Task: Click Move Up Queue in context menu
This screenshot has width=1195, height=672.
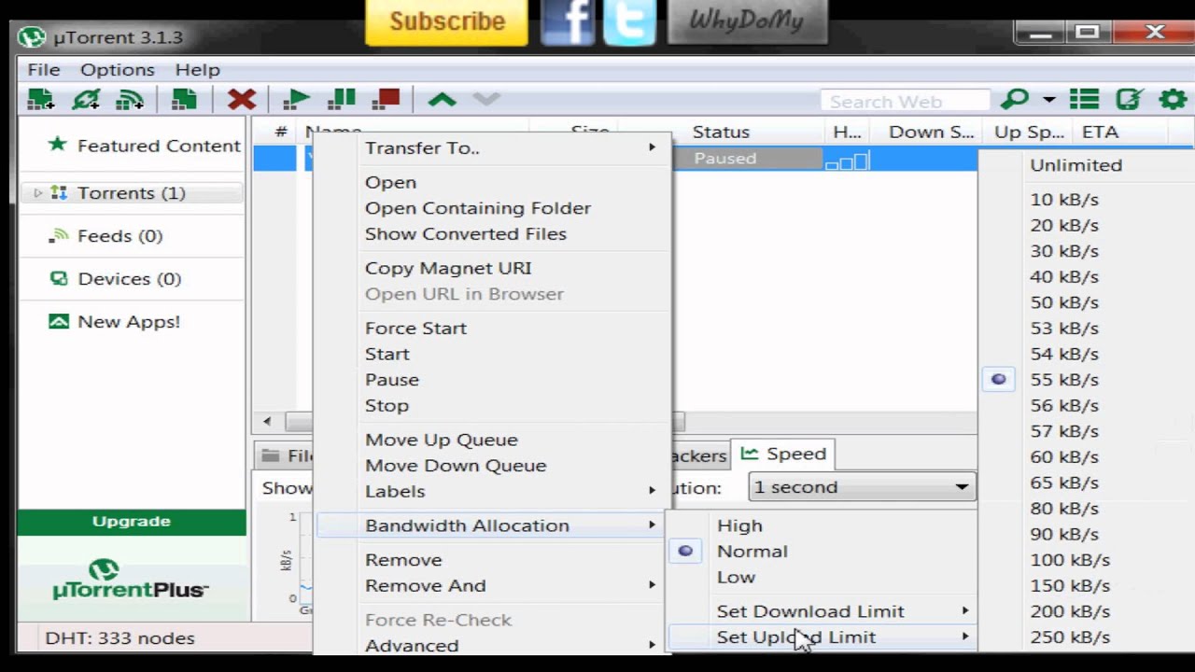Action: 441,440
